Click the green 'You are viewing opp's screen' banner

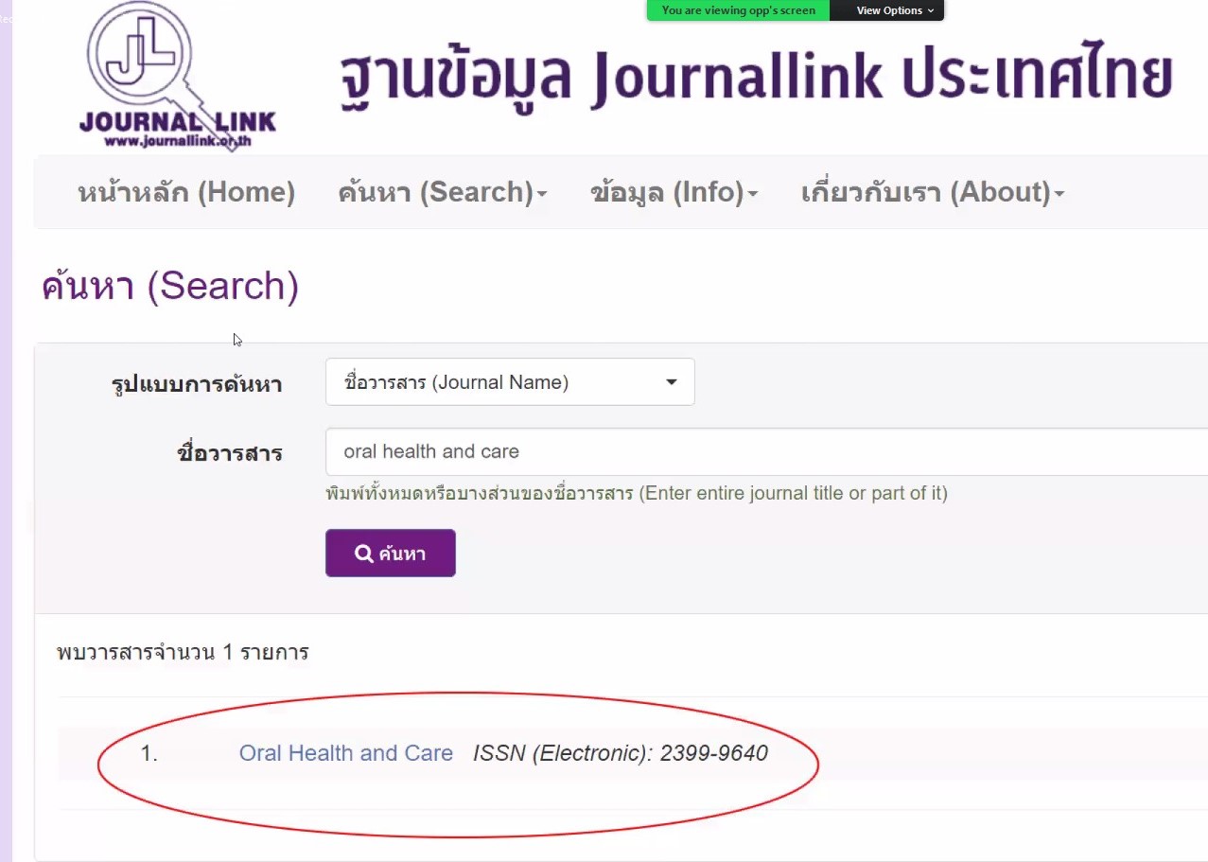point(737,10)
